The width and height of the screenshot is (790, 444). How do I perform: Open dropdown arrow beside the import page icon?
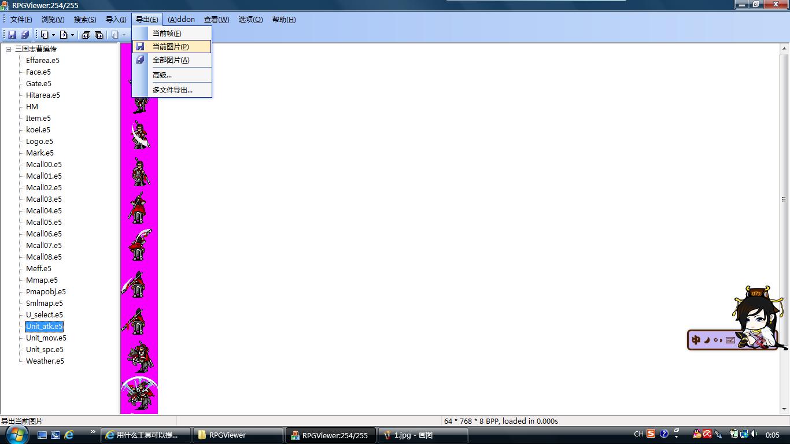pos(53,35)
